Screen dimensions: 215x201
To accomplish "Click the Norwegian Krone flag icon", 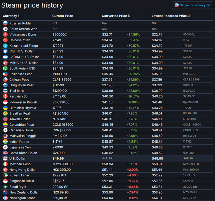I will (x=5, y=198).
